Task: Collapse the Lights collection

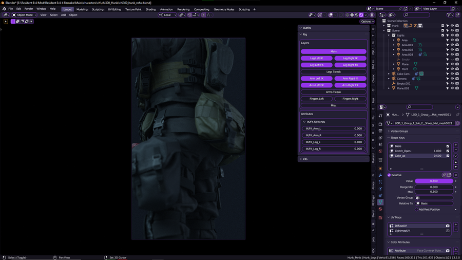Action: (x=389, y=35)
